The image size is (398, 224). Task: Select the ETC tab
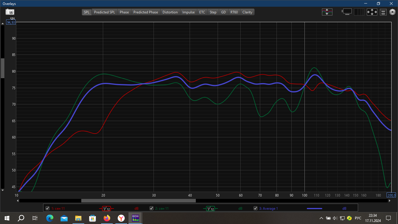[x=202, y=12]
